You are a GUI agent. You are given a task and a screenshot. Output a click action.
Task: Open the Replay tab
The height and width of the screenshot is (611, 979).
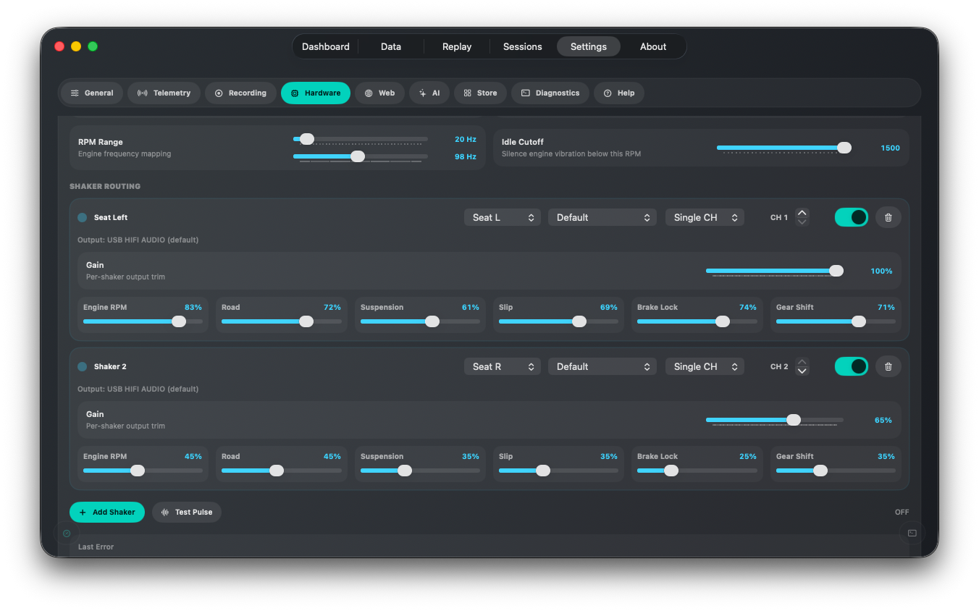pos(457,46)
